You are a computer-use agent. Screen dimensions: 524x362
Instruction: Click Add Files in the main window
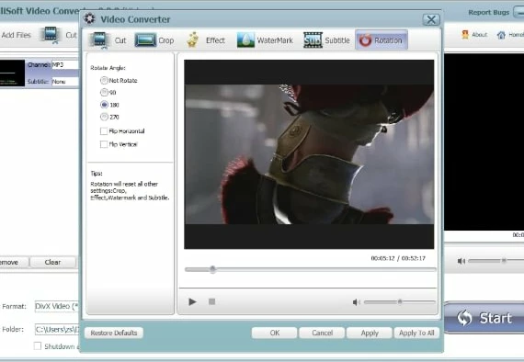(16, 35)
